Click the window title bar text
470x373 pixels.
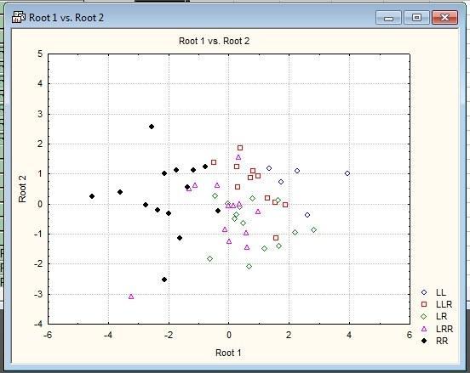click(x=66, y=18)
